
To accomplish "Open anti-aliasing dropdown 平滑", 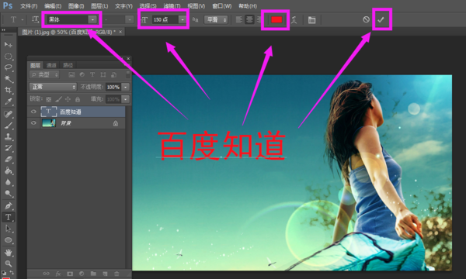I will click(x=216, y=20).
